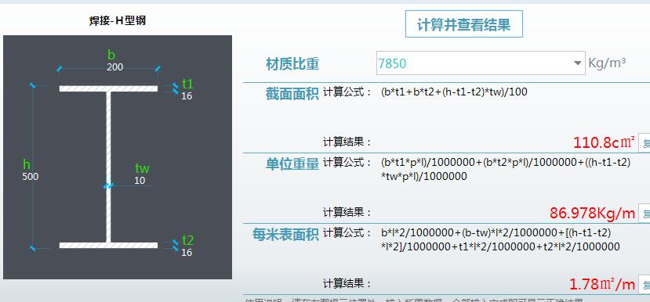Click the 单位重量 section heading

[x=292, y=164]
